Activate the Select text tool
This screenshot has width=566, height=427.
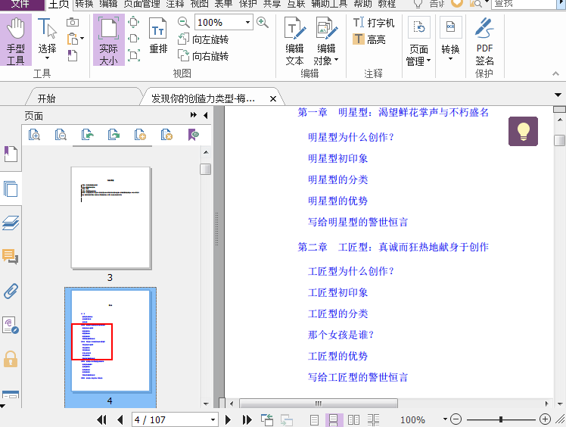tap(47, 39)
